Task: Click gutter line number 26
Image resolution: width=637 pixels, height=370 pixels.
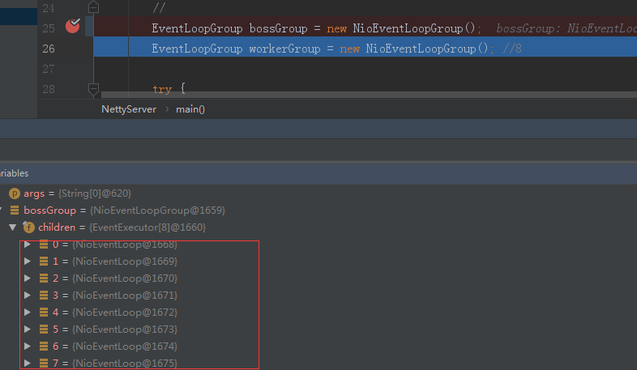Action: pyautogui.click(x=49, y=49)
